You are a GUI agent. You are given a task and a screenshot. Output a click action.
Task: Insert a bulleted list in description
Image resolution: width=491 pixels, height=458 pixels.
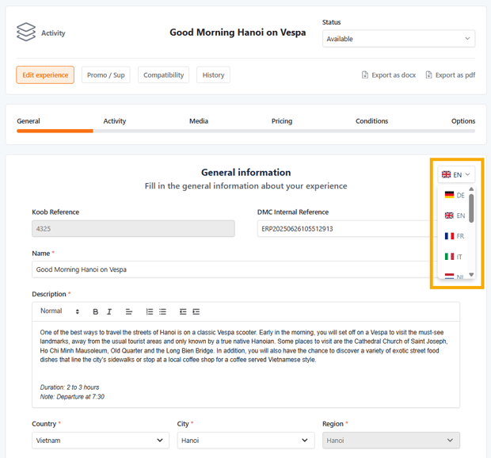click(162, 312)
